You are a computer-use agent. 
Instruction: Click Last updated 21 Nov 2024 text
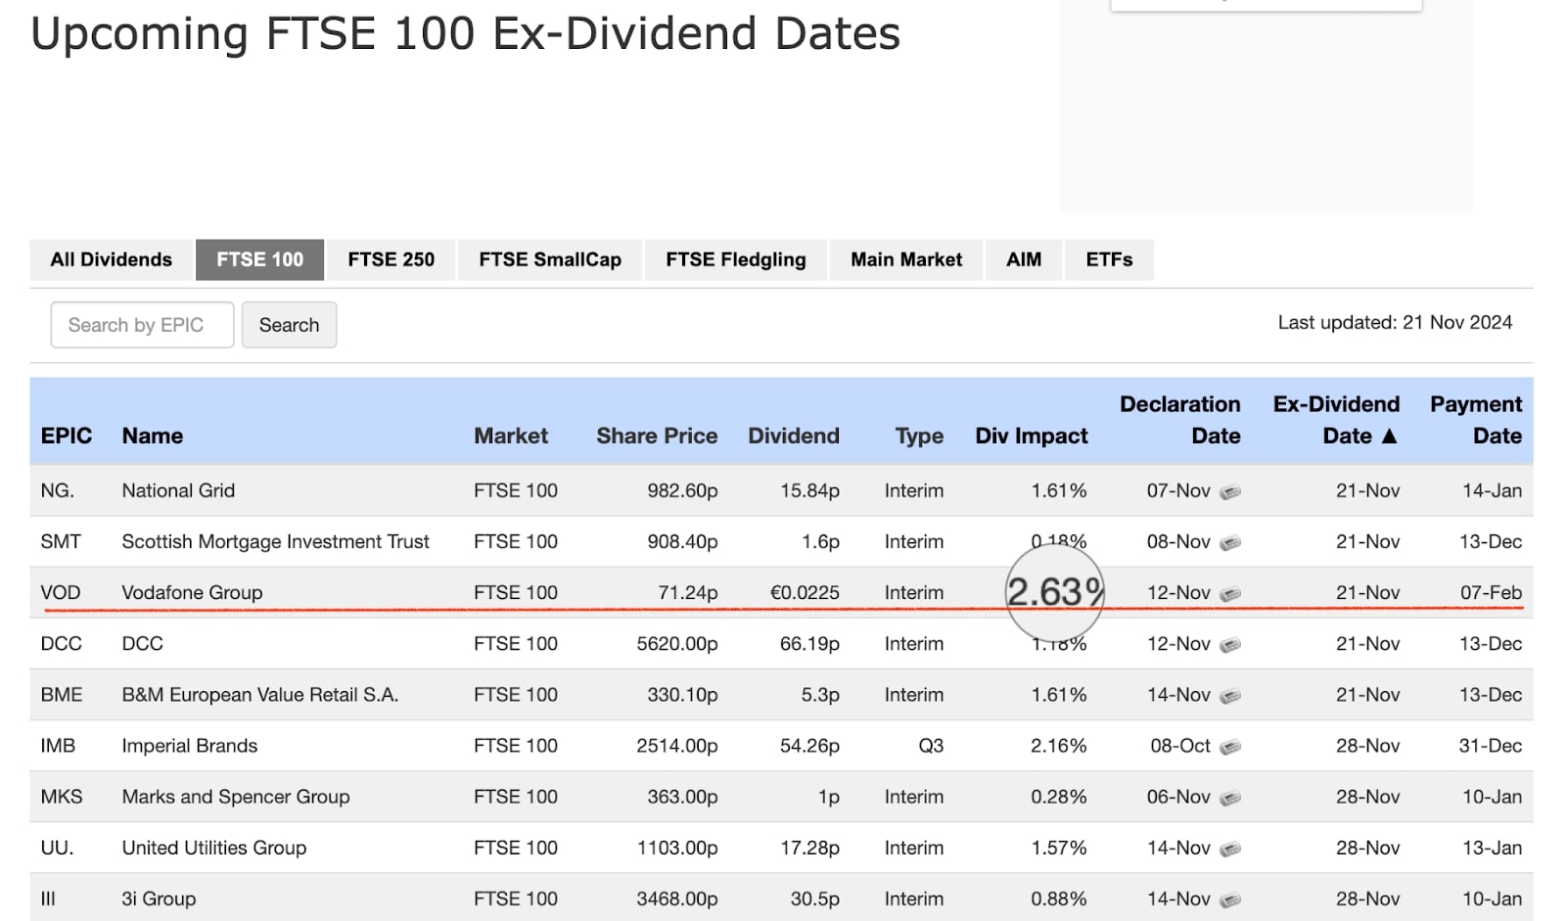pyautogui.click(x=1395, y=322)
